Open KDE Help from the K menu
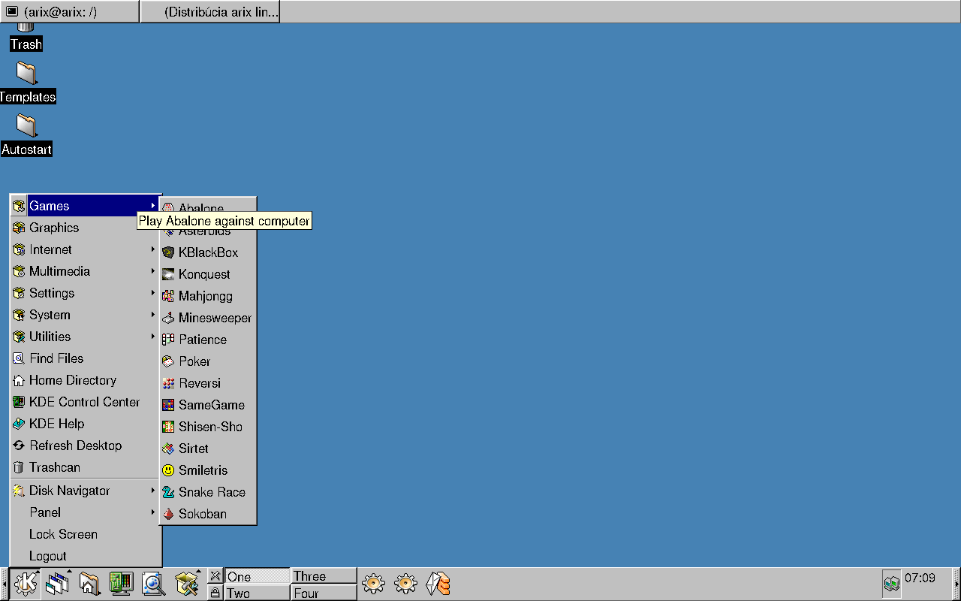This screenshot has width=961, height=601. click(86, 424)
